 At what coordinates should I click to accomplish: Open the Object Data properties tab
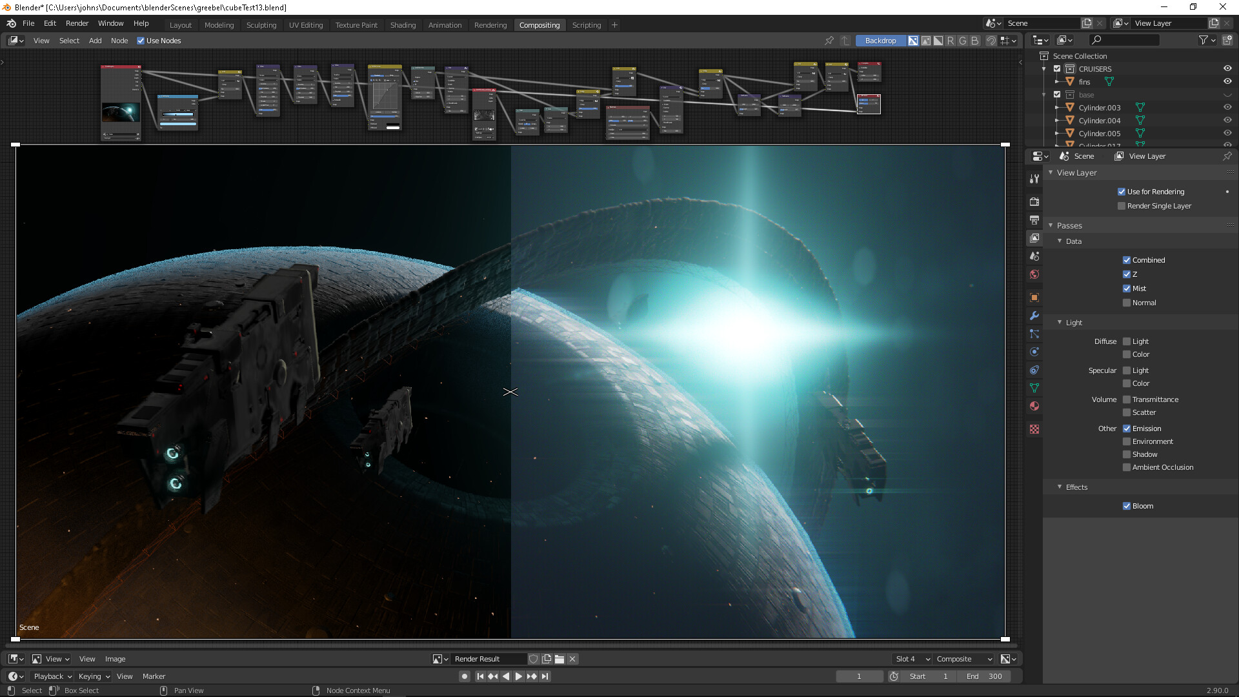click(x=1034, y=388)
